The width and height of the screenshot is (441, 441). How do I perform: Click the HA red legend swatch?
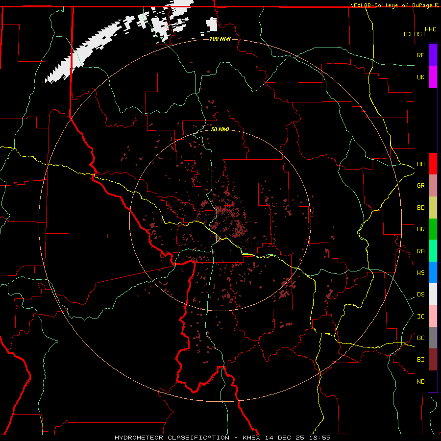coord(433,164)
